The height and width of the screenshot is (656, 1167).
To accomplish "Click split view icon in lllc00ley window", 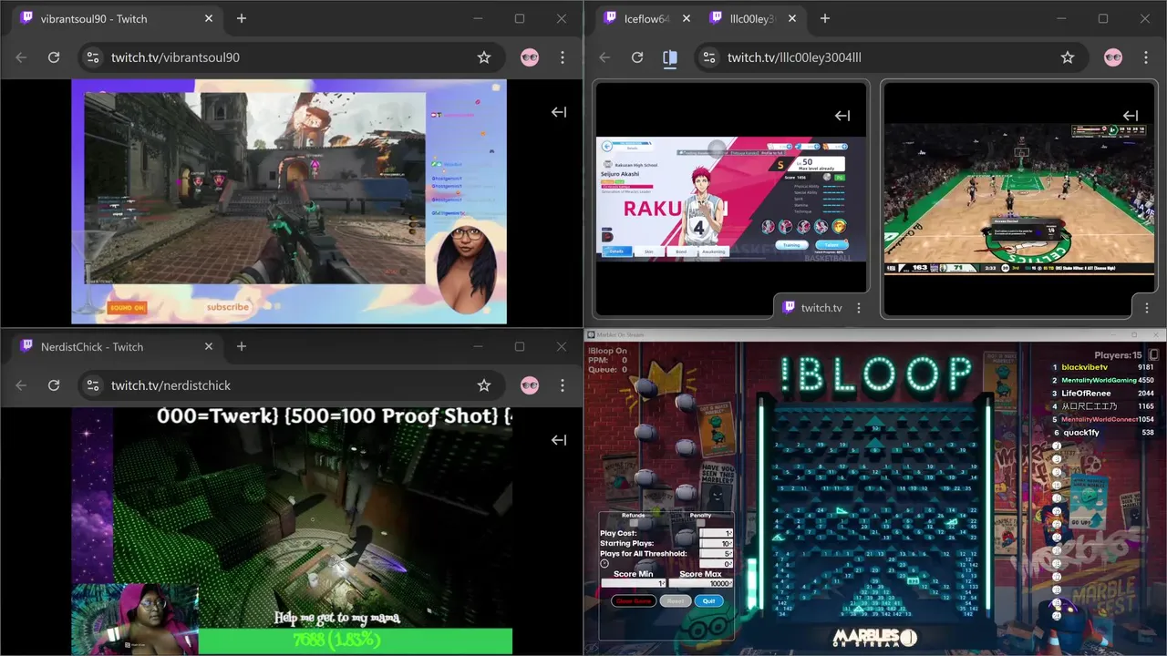I will [670, 57].
